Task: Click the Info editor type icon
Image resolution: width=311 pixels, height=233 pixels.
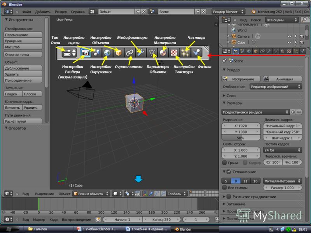Action: tap(9, 12)
